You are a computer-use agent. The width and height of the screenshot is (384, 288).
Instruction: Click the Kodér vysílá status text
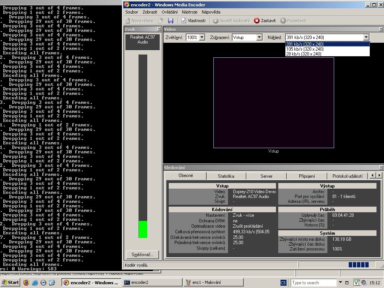coord(136,265)
